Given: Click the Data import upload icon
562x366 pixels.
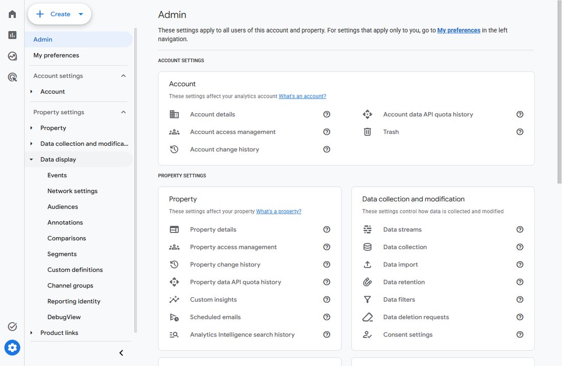Looking at the screenshot, I should coord(367,265).
